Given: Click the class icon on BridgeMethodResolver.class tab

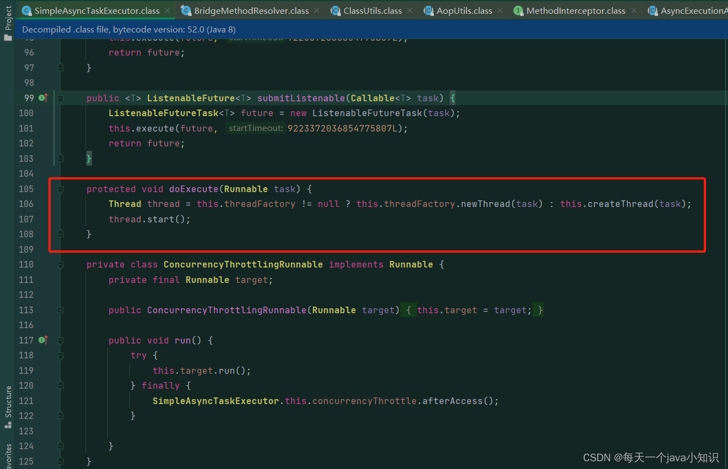Looking at the screenshot, I should pos(186,10).
